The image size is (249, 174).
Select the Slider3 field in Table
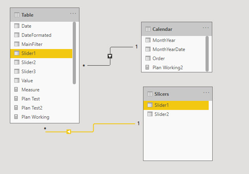point(41,71)
